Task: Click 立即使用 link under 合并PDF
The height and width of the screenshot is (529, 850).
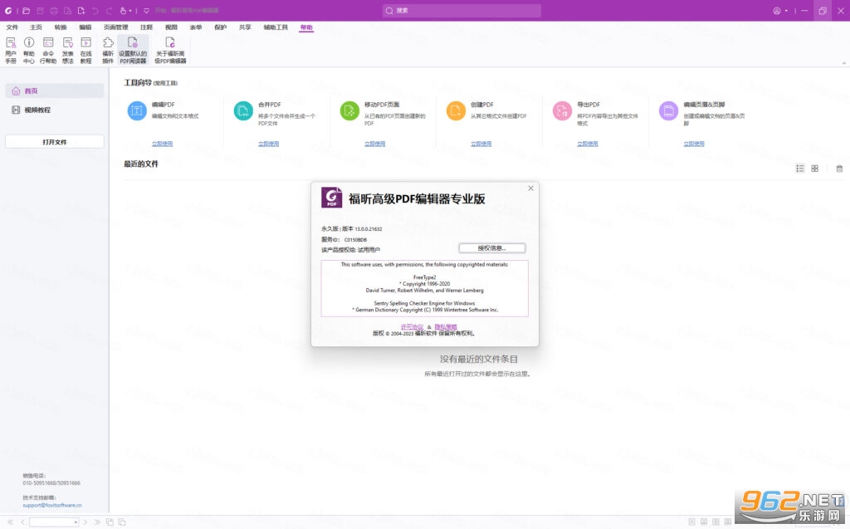Action: 268,144
